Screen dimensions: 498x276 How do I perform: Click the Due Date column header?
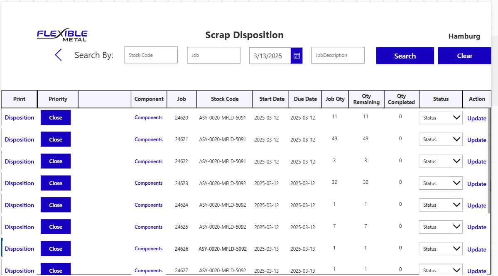coord(305,99)
